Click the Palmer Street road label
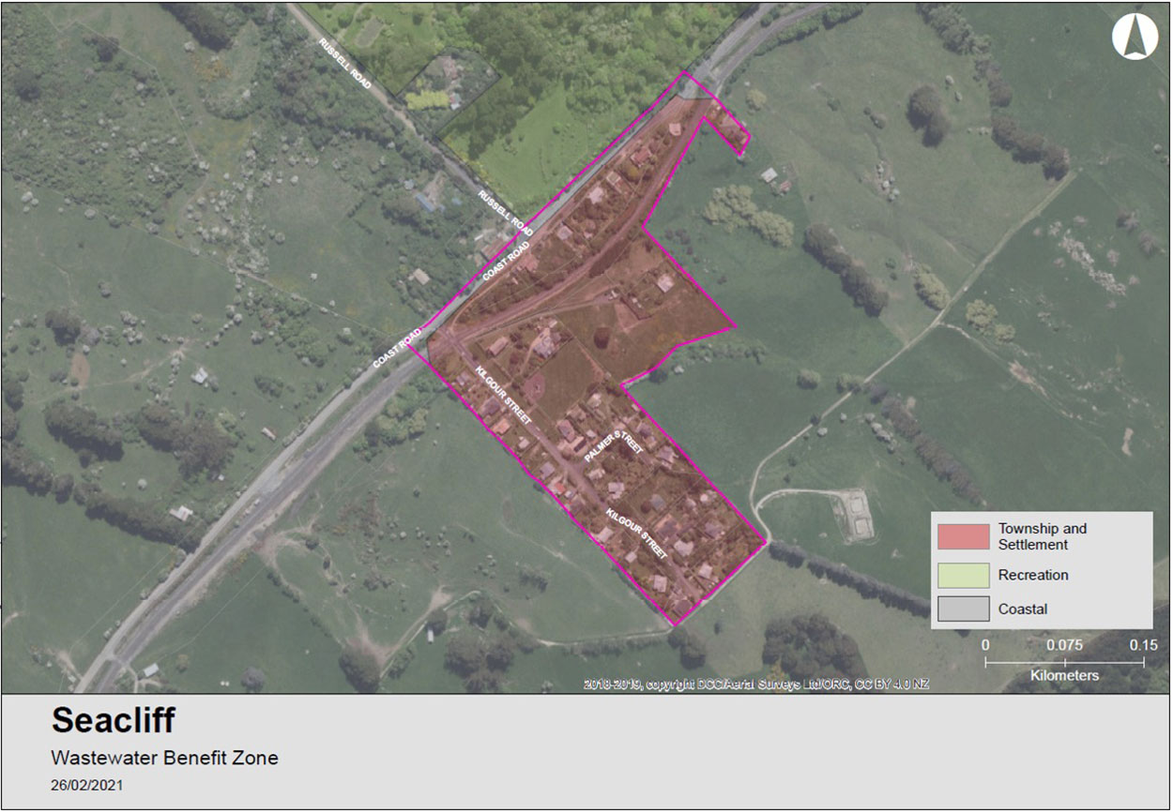Viewport: 1173px width, 812px height. point(614,445)
